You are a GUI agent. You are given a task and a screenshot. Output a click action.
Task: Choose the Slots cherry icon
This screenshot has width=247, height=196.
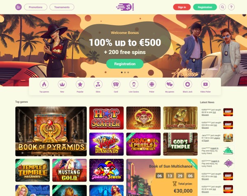click(x=98, y=84)
